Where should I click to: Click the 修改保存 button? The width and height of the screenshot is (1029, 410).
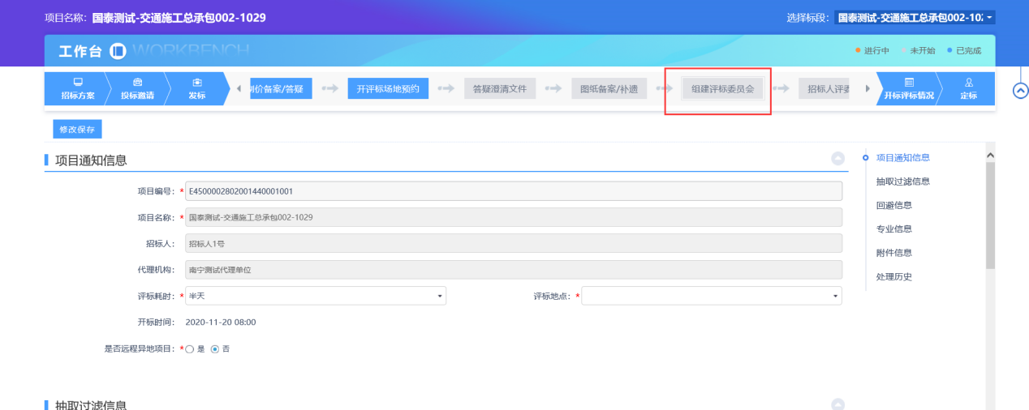(x=77, y=130)
